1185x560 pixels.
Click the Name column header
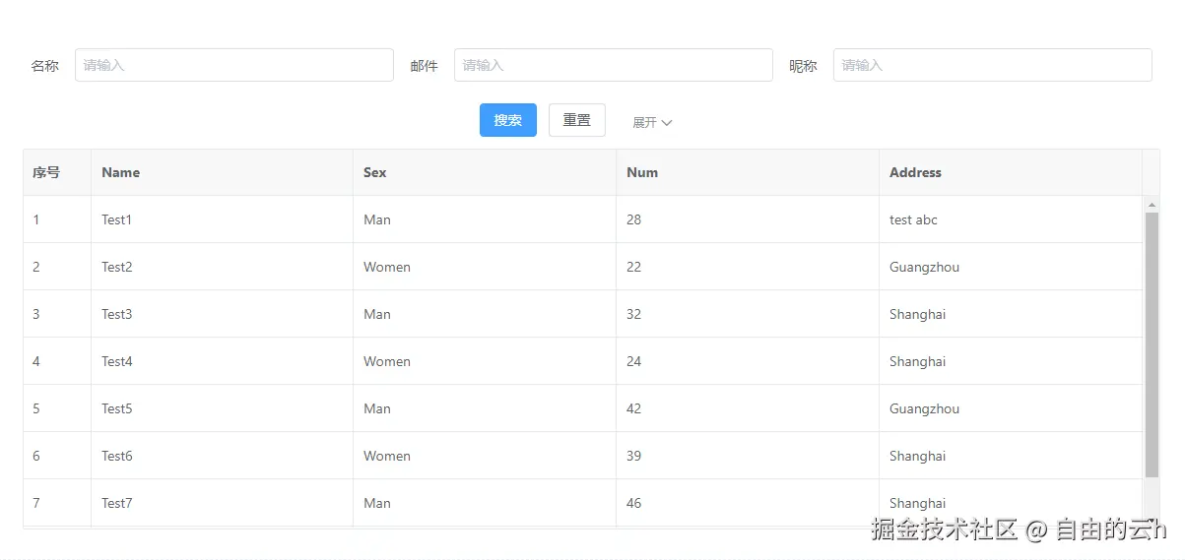tap(121, 172)
